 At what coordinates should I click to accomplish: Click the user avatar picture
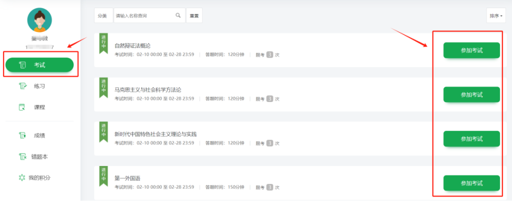point(39,20)
